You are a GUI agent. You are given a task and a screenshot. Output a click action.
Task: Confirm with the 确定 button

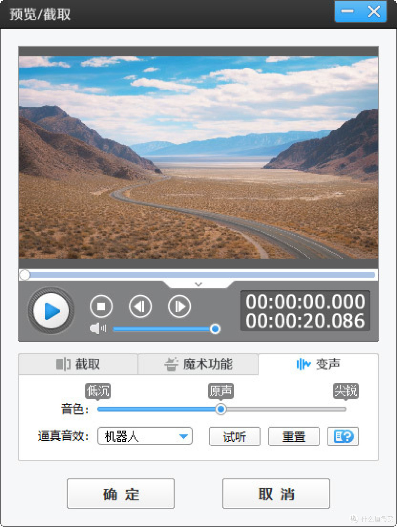(121, 494)
